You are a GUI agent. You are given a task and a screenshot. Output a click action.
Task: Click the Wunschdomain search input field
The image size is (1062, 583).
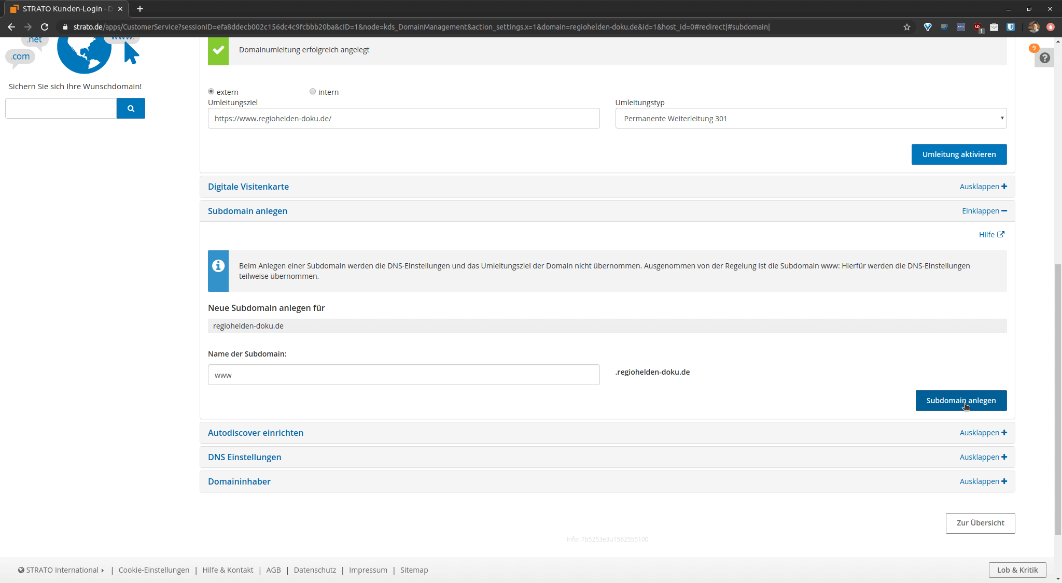pyautogui.click(x=61, y=108)
